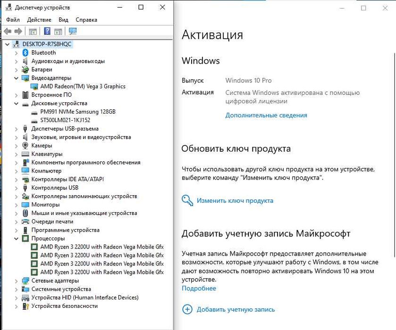
Task: Click the scan hardware monitor toolbar icon
Action: pos(73,31)
